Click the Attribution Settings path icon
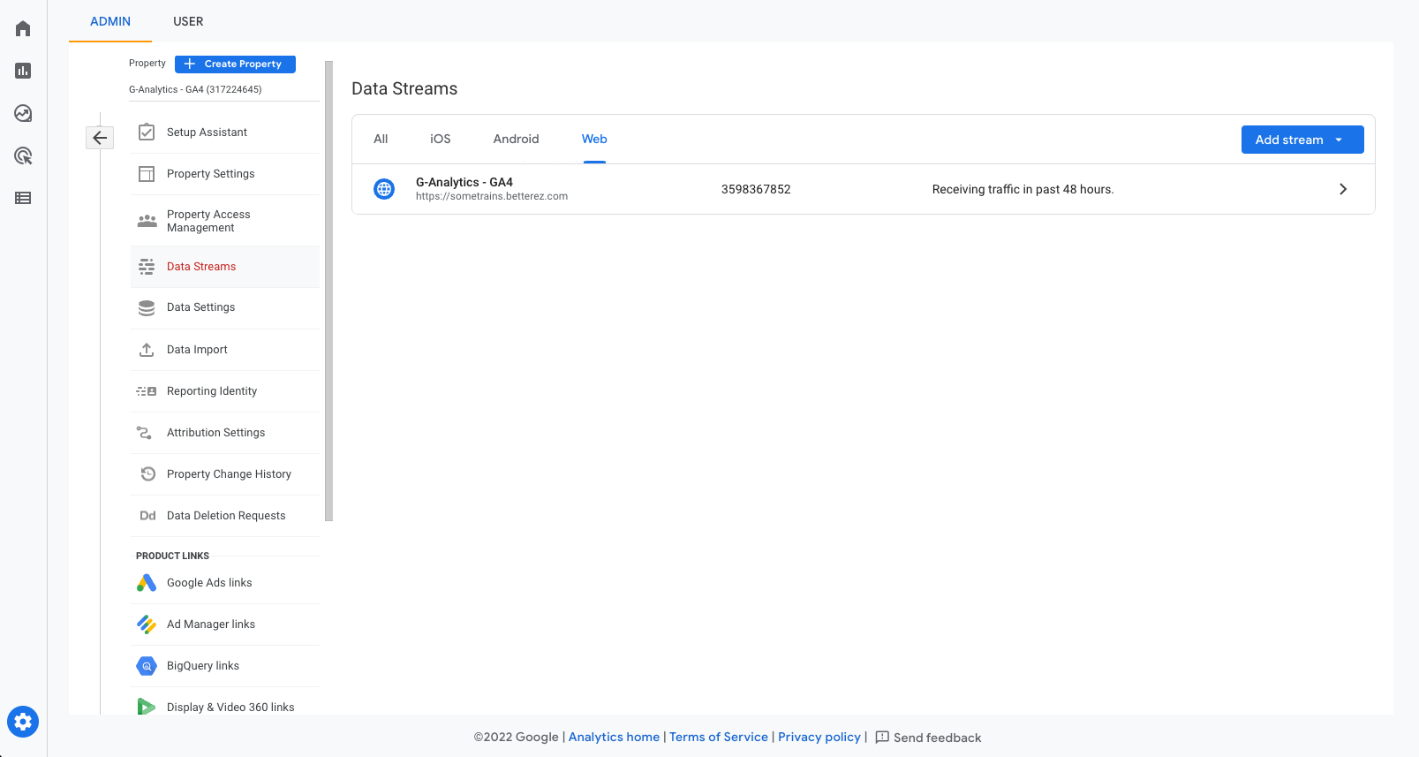 coord(144,433)
